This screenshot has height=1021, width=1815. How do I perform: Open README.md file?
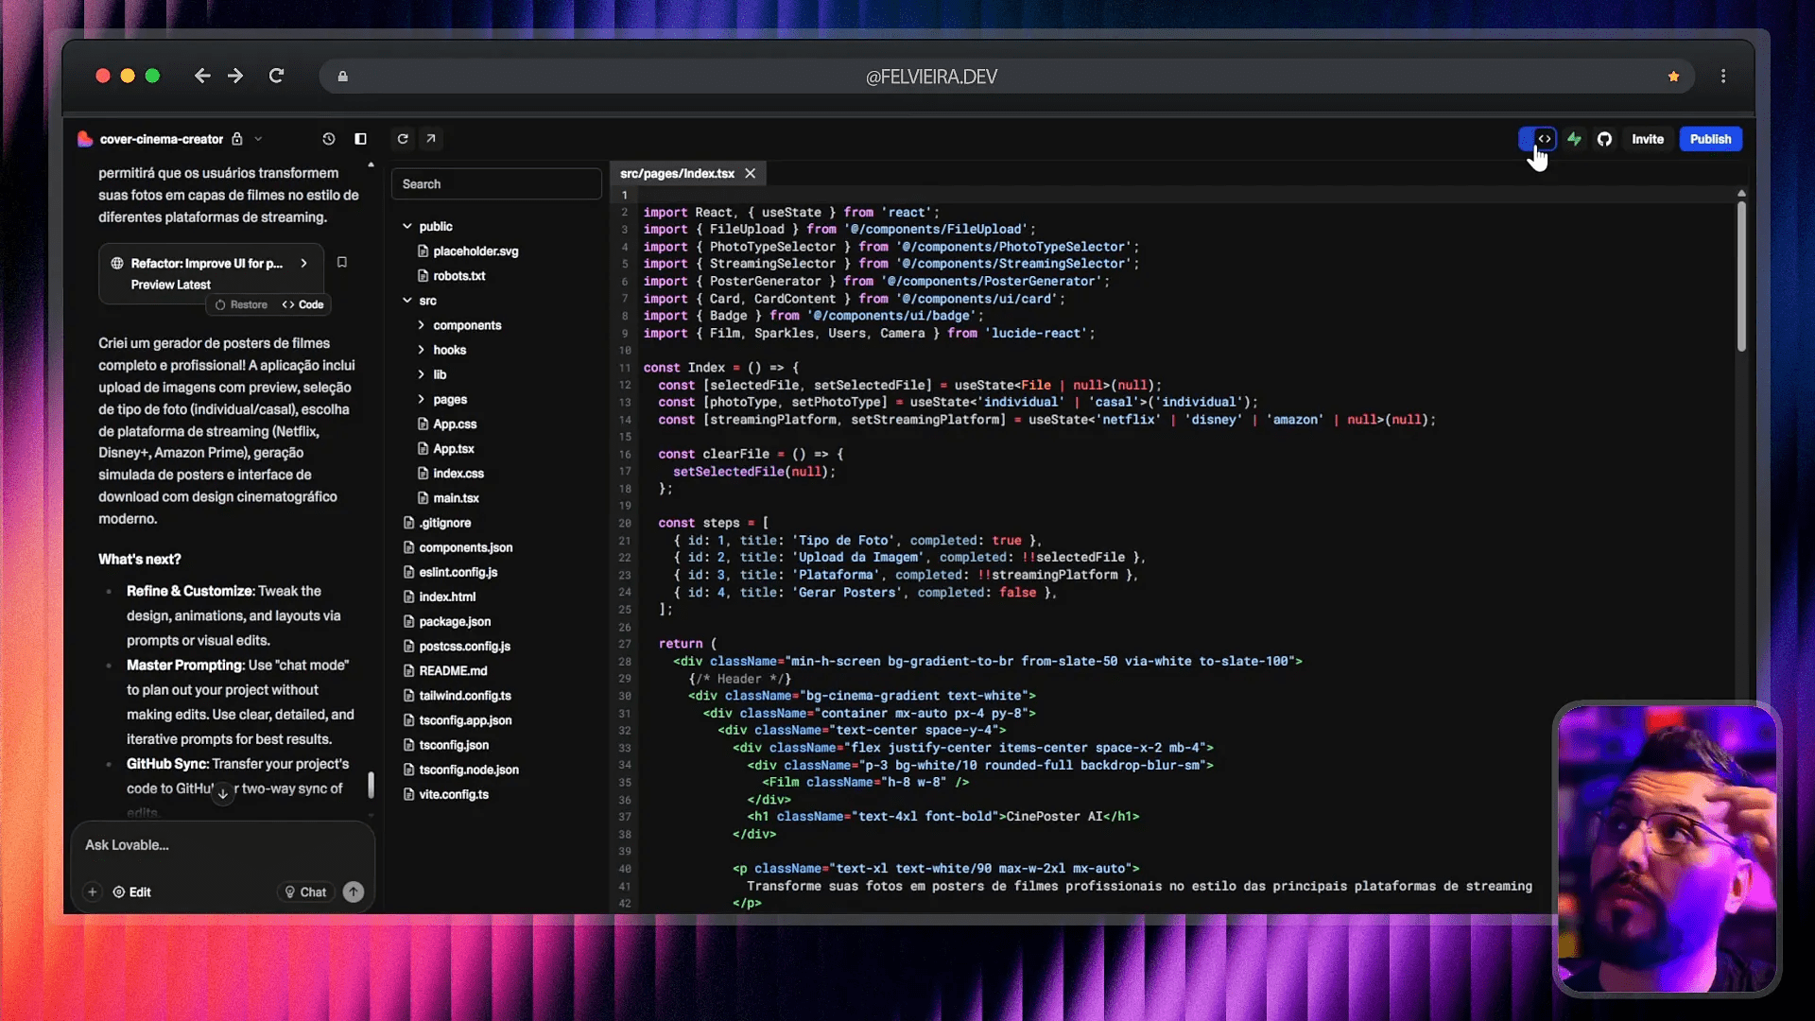pos(452,671)
